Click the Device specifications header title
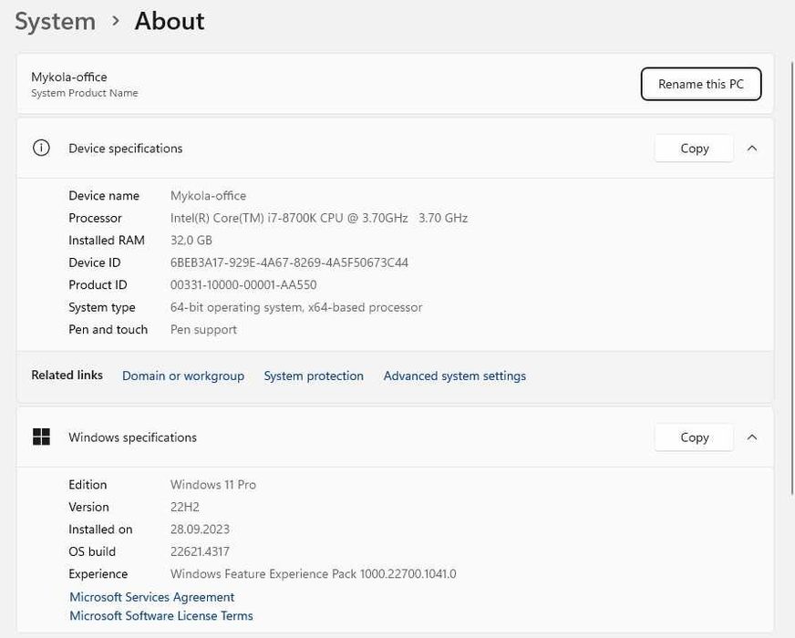Screen dimensions: 795x638 click(x=125, y=149)
